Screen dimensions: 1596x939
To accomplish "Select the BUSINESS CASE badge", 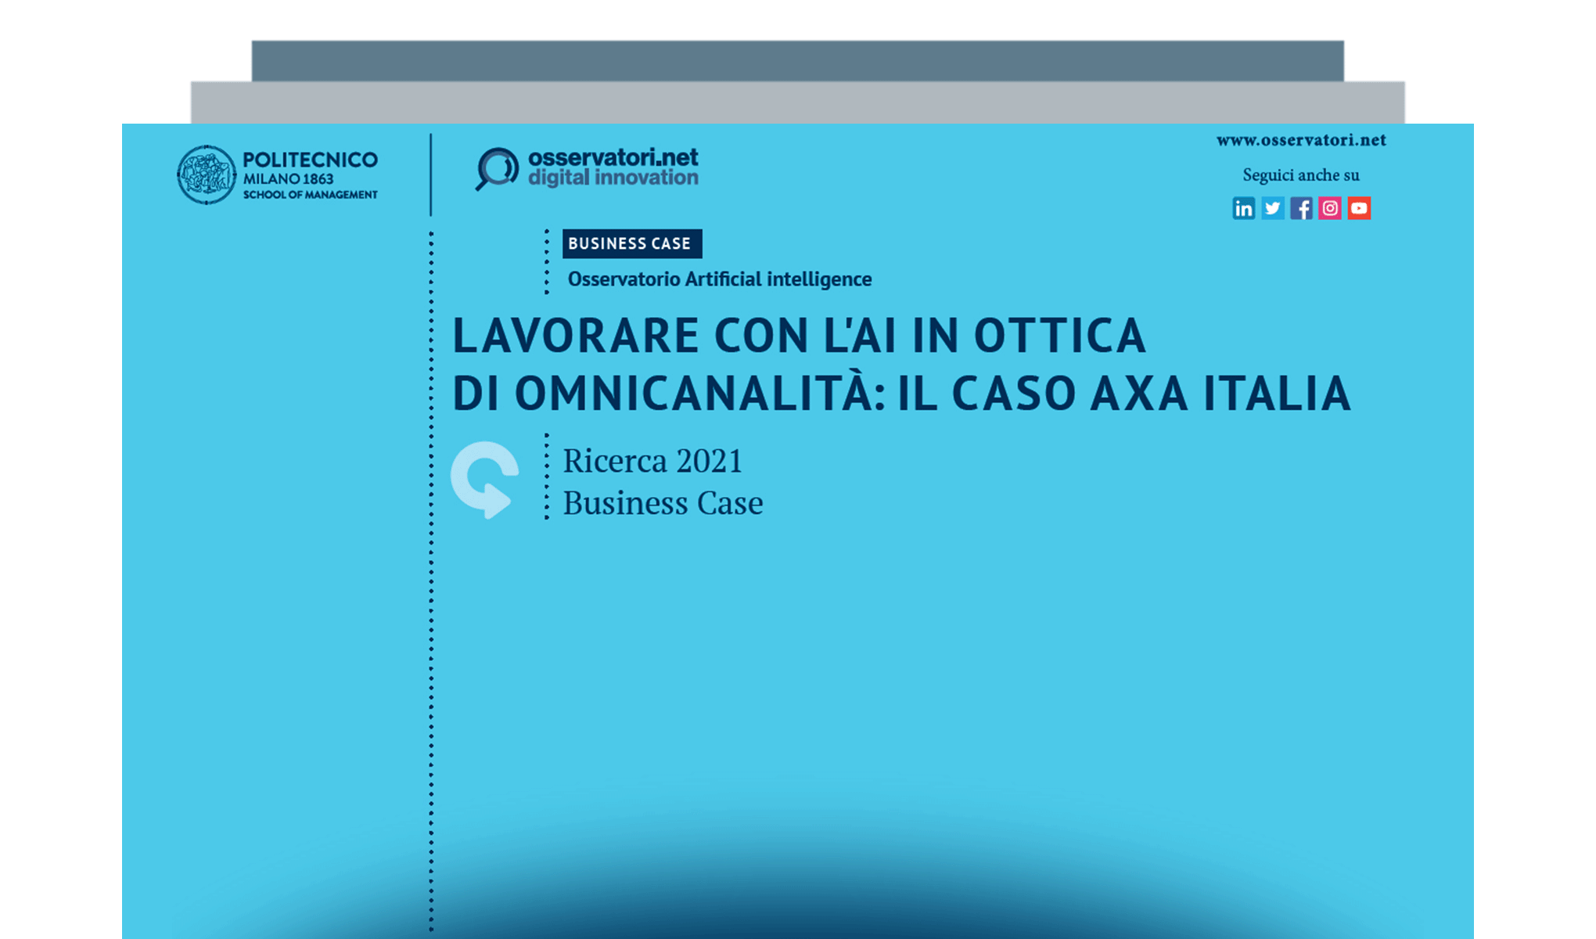I will (632, 243).
